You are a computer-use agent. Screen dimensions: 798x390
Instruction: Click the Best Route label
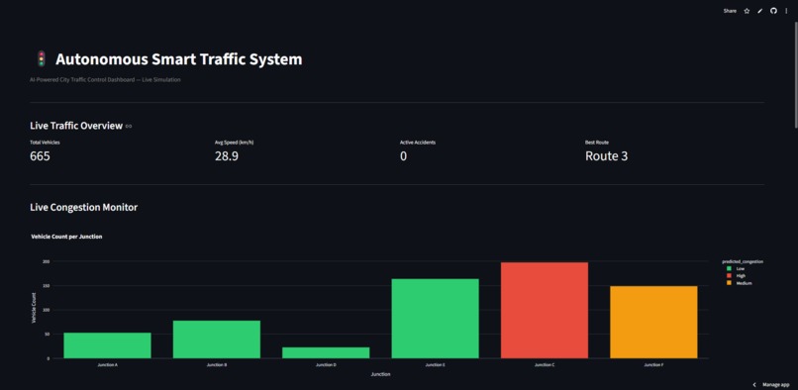point(596,143)
